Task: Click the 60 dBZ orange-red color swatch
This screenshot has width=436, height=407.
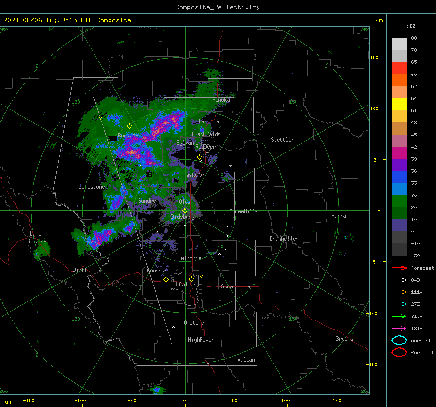Action: pyautogui.click(x=399, y=68)
